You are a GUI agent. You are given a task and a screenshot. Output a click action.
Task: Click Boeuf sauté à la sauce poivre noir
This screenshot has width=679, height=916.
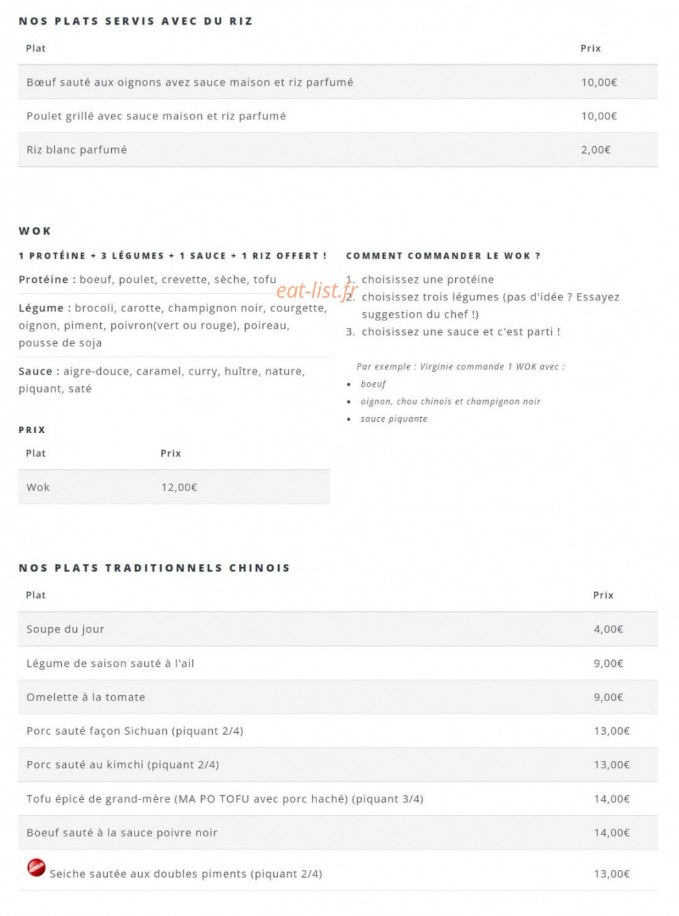122,832
